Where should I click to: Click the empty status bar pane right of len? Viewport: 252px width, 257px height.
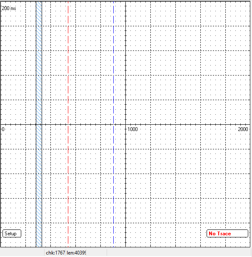tap(97, 253)
